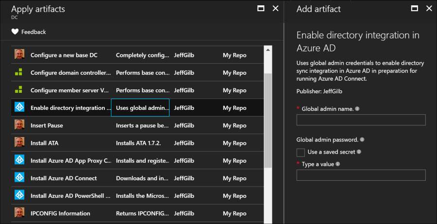
Task: Close the Apply artifacts blade
Action: pyautogui.click(x=275, y=8)
